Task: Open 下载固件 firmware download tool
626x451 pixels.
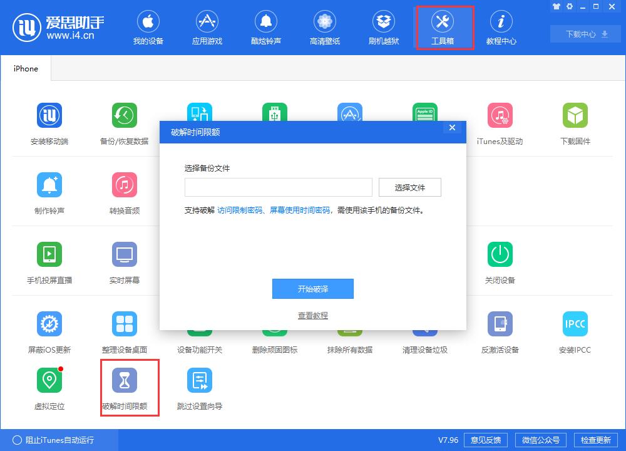Action: (x=575, y=122)
